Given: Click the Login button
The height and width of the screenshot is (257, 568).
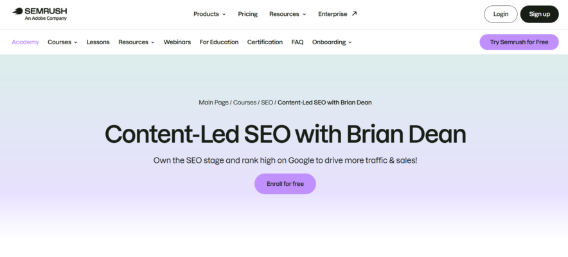Looking at the screenshot, I should click(x=501, y=14).
